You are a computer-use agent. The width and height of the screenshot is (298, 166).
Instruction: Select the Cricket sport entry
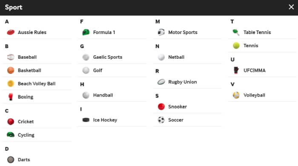coord(37,122)
